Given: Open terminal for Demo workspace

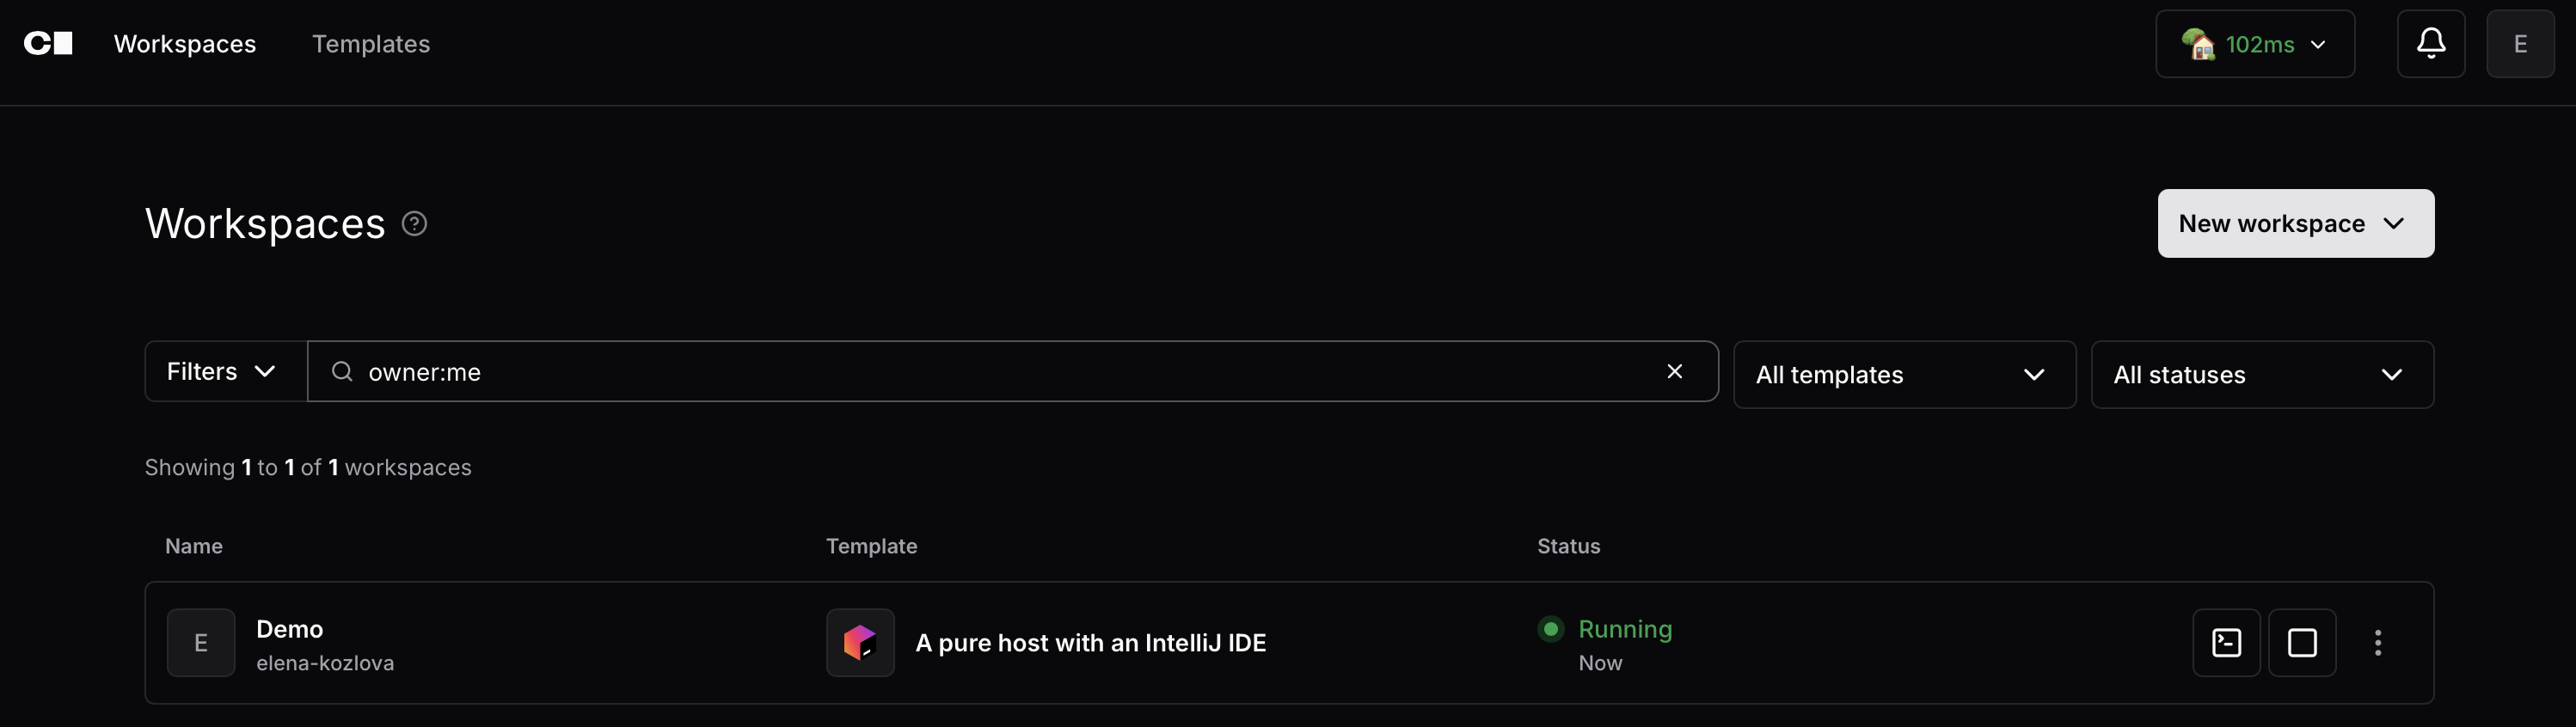Looking at the screenshot, I should tap(2225, 642).
